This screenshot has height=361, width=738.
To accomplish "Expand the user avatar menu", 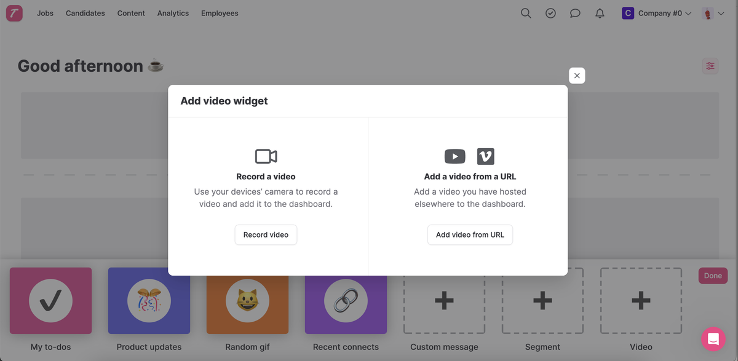I will point(713,13).
